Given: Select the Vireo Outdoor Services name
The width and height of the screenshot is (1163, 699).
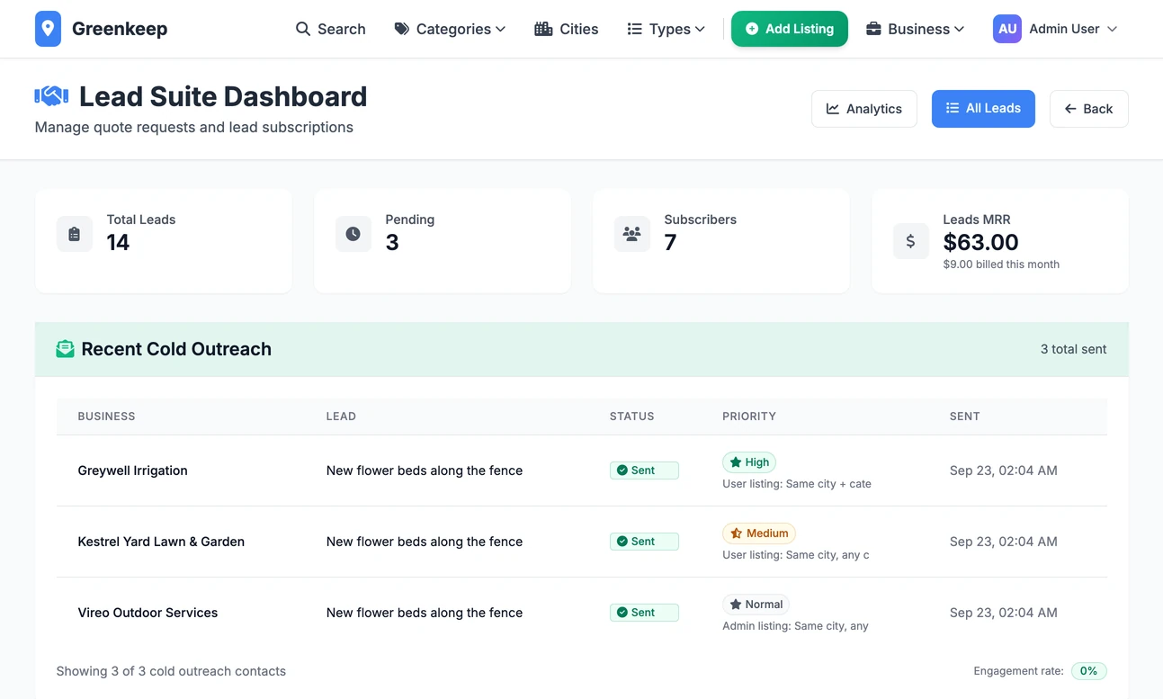Looking at the screenshot, I should 148,613.
